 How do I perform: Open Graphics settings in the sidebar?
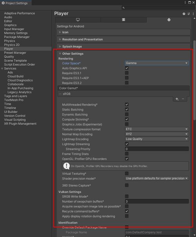pos(10,25)
